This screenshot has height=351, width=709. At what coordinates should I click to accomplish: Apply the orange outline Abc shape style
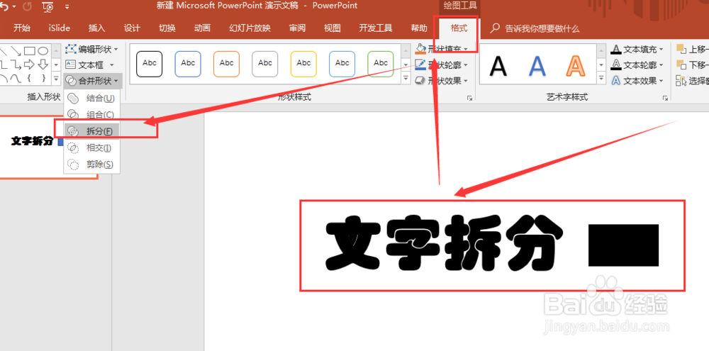coord(227,64)
